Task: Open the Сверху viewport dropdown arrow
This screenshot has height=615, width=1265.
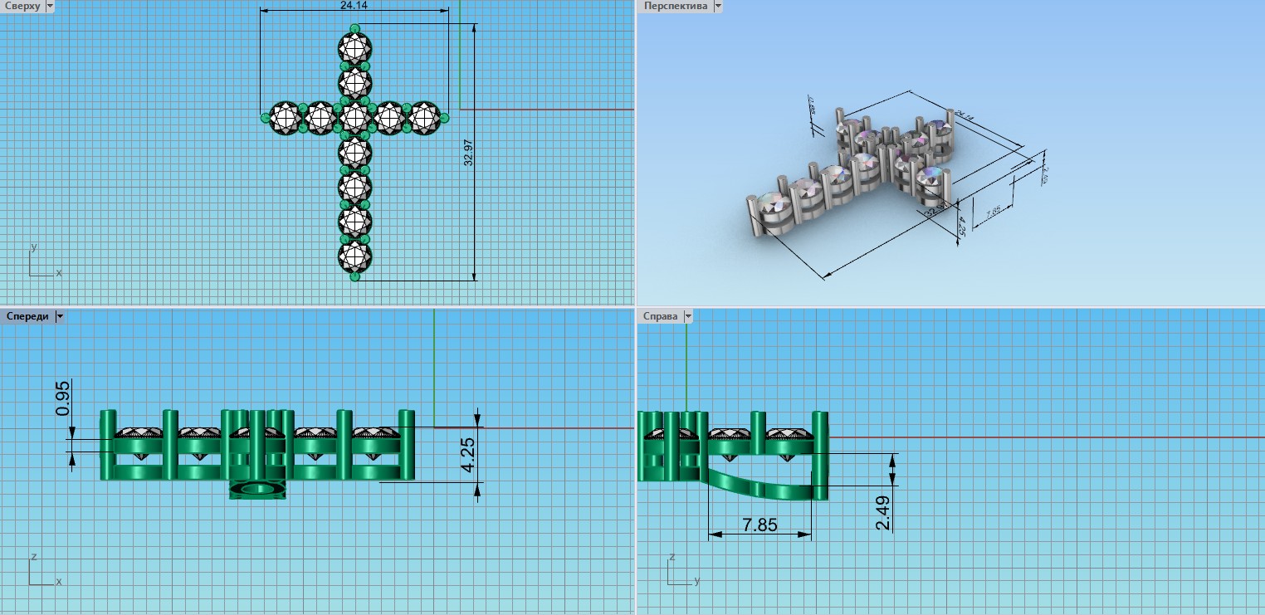Action: [50, 6]
